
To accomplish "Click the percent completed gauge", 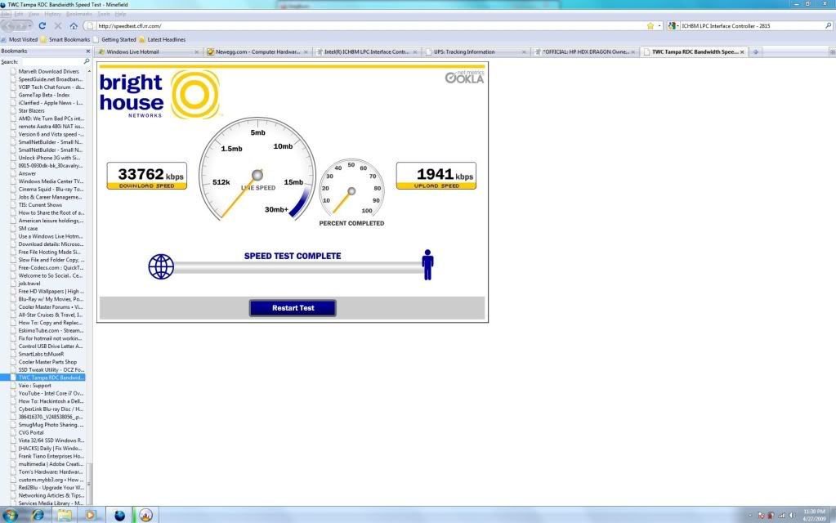I will (x=351, y=188).
